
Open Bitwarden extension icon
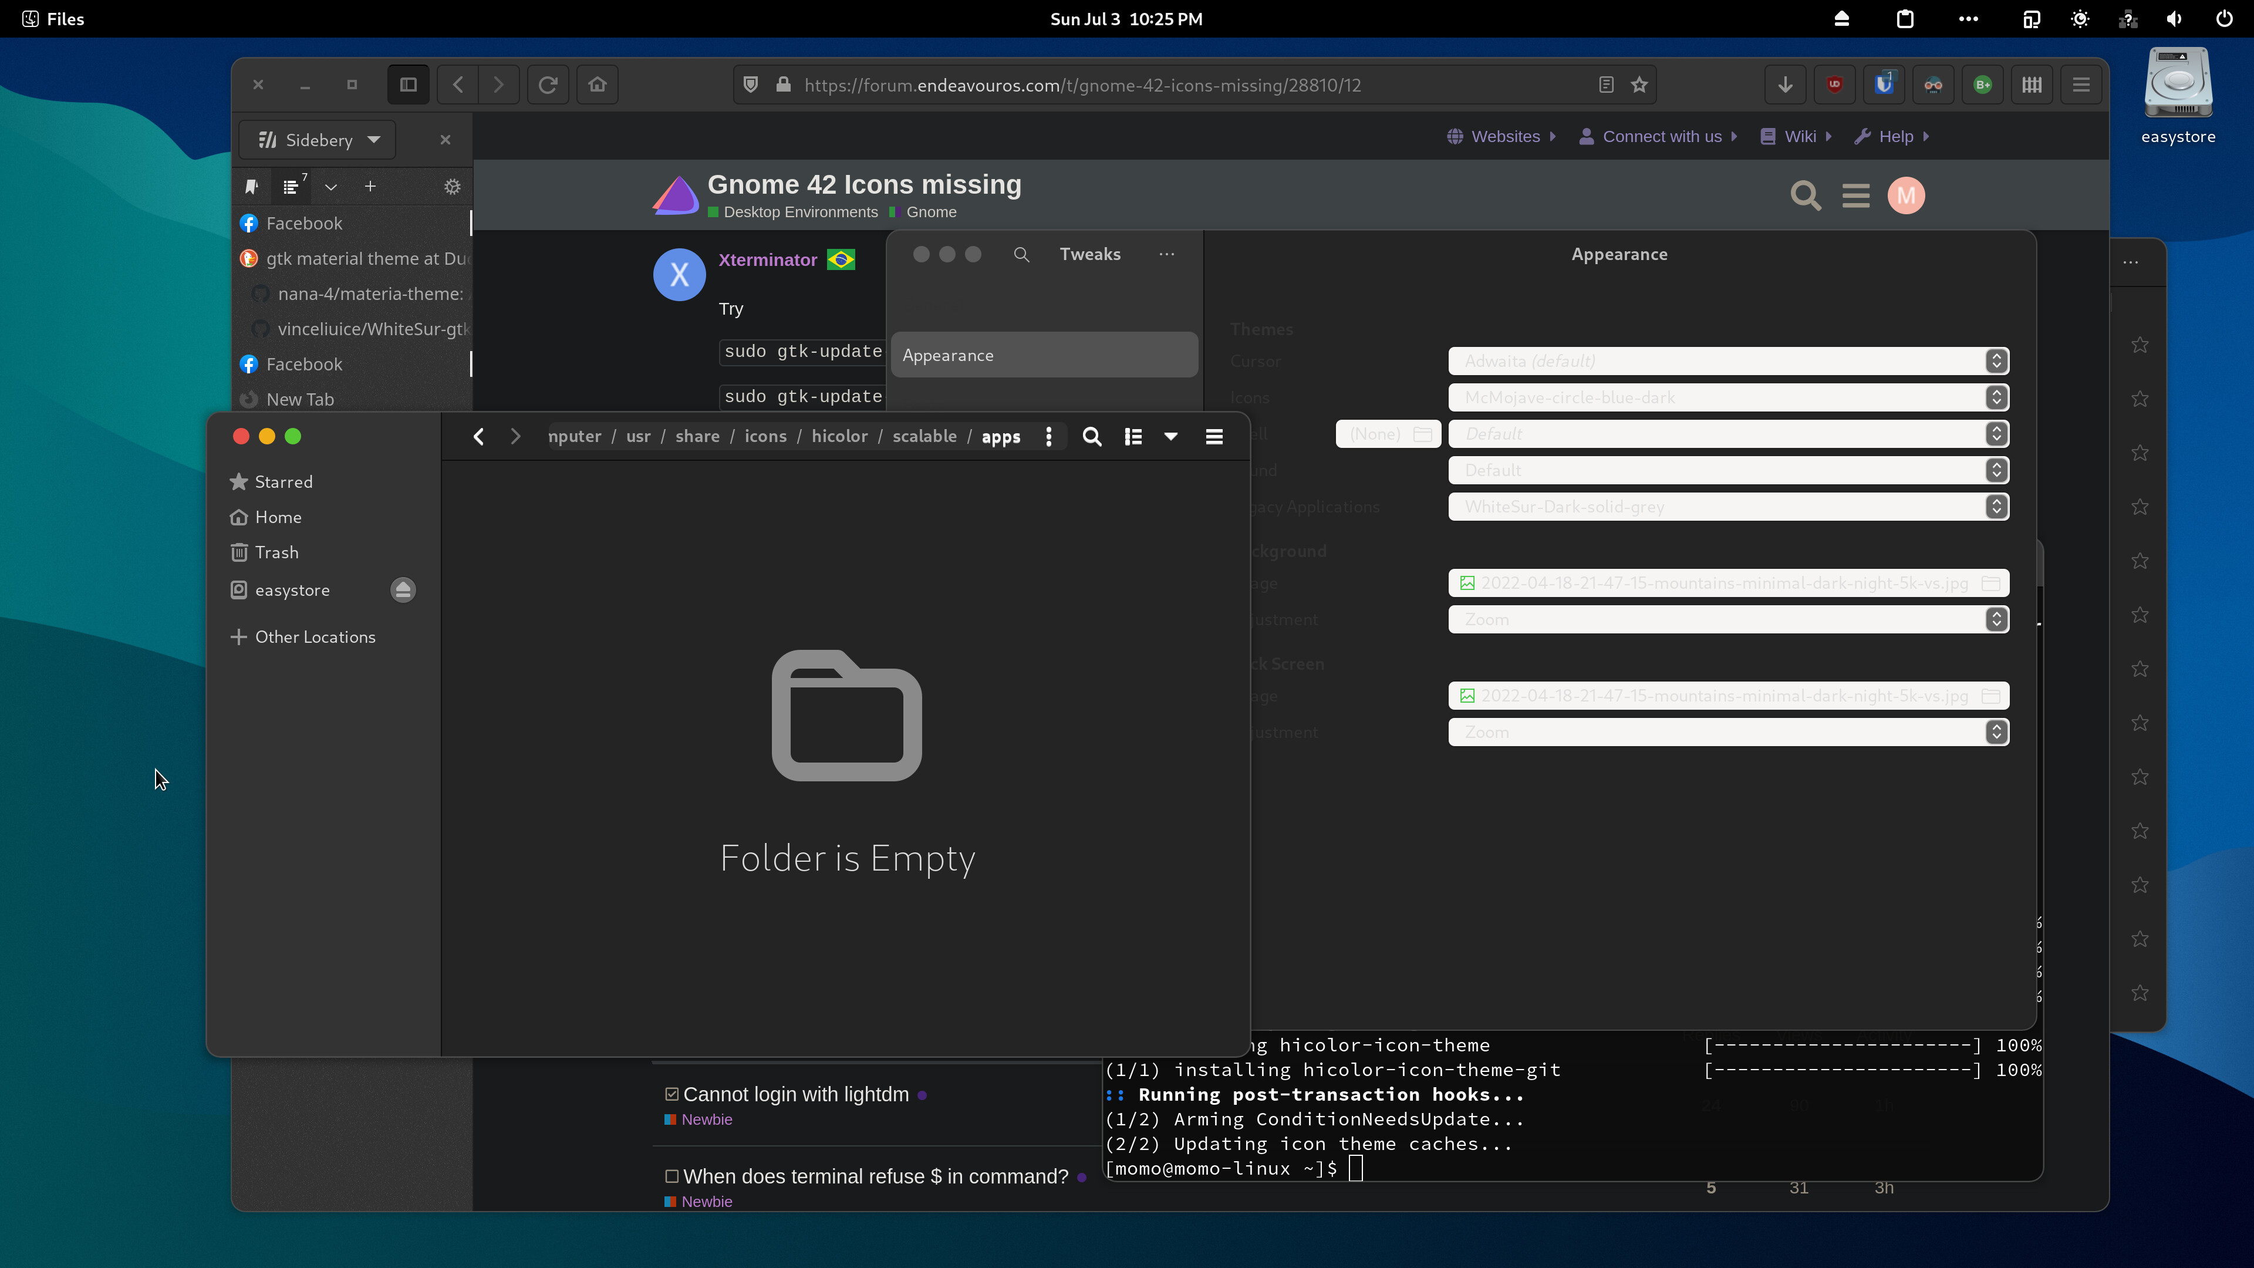tap(1884, 85)
